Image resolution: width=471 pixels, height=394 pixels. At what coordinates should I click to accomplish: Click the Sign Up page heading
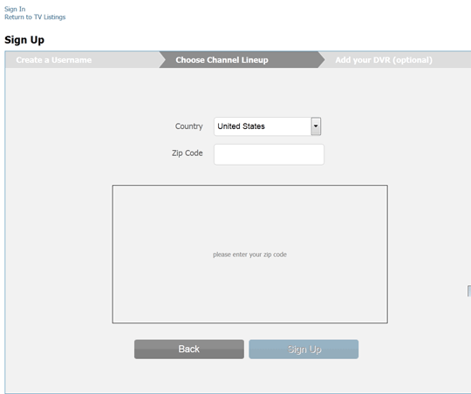(24, 39)
